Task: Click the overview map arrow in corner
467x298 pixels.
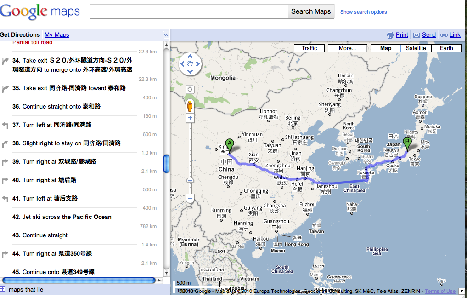Action: coord(462,292)
